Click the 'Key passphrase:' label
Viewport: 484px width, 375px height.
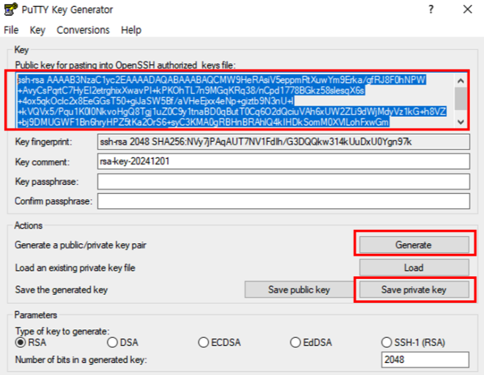click(47, 182)
